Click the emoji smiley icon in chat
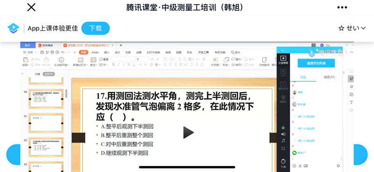This screenshot has height=172, width=374. click(x=295, y=165)
